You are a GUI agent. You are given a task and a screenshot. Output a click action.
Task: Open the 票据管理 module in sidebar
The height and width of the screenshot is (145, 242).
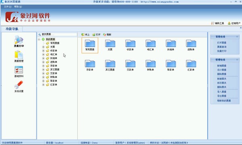coord(19,56)
